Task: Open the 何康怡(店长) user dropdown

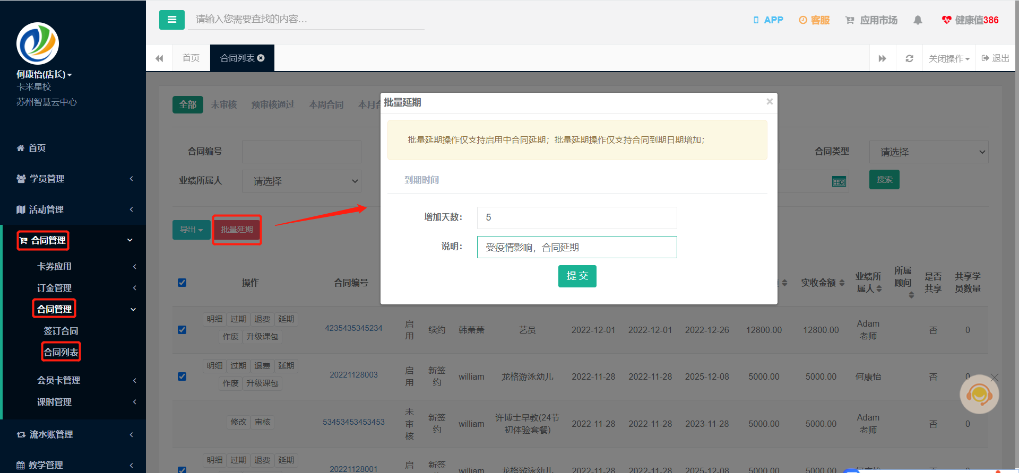Action: coord(44,74)
